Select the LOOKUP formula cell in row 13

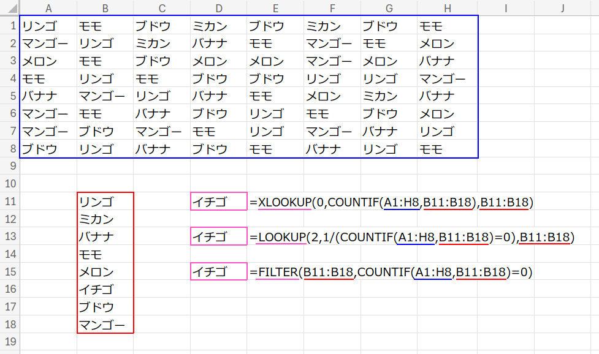412,236
